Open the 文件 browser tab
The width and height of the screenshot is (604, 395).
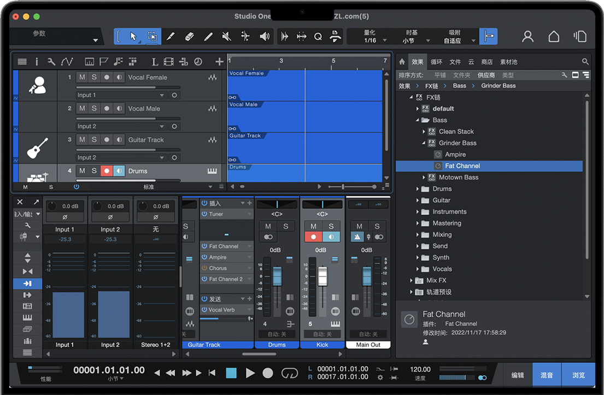click(455, 62)
